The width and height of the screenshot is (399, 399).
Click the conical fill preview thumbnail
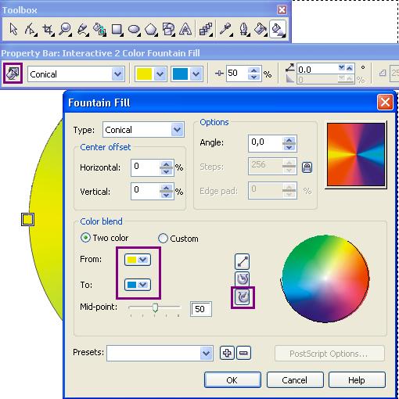pyautogui.click(x=356, y=155)
